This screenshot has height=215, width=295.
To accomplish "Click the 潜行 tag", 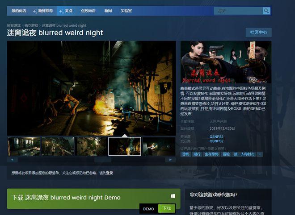I will 197,154.
